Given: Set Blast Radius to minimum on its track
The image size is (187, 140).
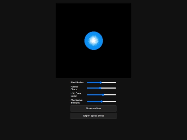Looking at the screenshot, I should click(x=87, y=83).
